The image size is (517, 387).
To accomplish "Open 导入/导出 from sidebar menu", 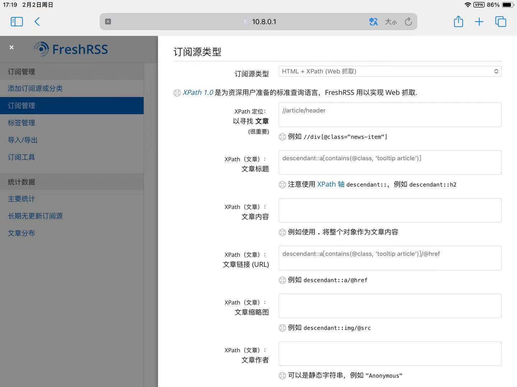I will pyautogui.click(x=22, y=140).
